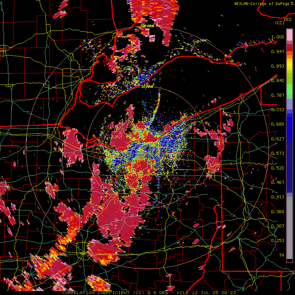Click the TH threshold label in legend
The width and height of the screenshot is (295, 295).
pyautogui.click(x=282, y=255)
